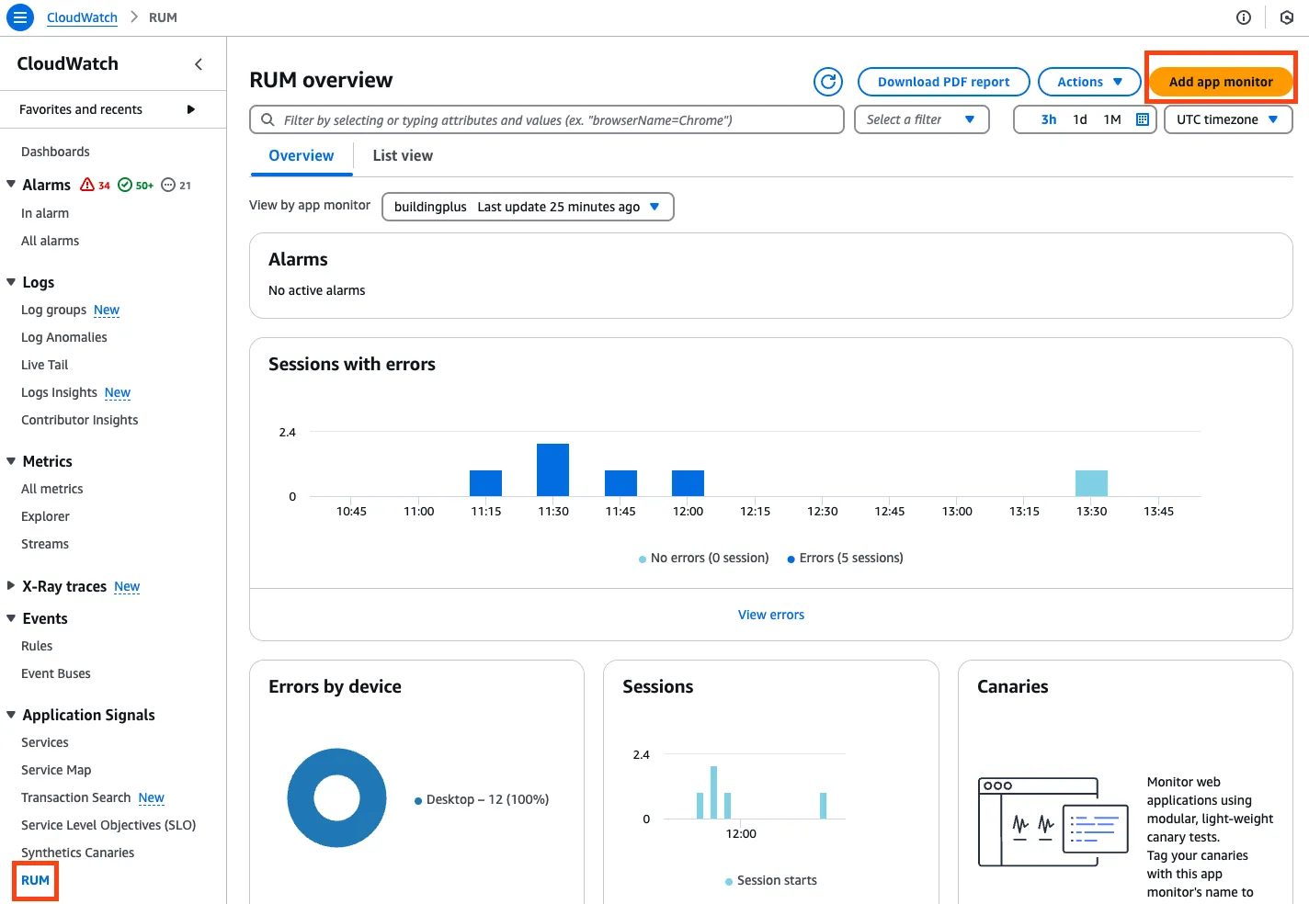Expand the X-Ray traces section
This screenshot has height=904, width=1309.
(x=11, y=585)
